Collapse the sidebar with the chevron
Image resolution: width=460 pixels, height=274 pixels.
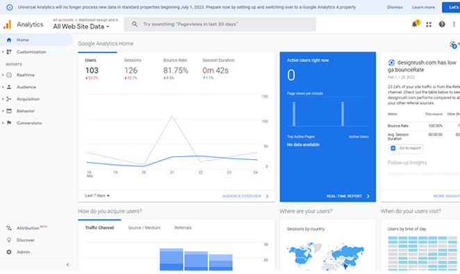click(68, 264)
